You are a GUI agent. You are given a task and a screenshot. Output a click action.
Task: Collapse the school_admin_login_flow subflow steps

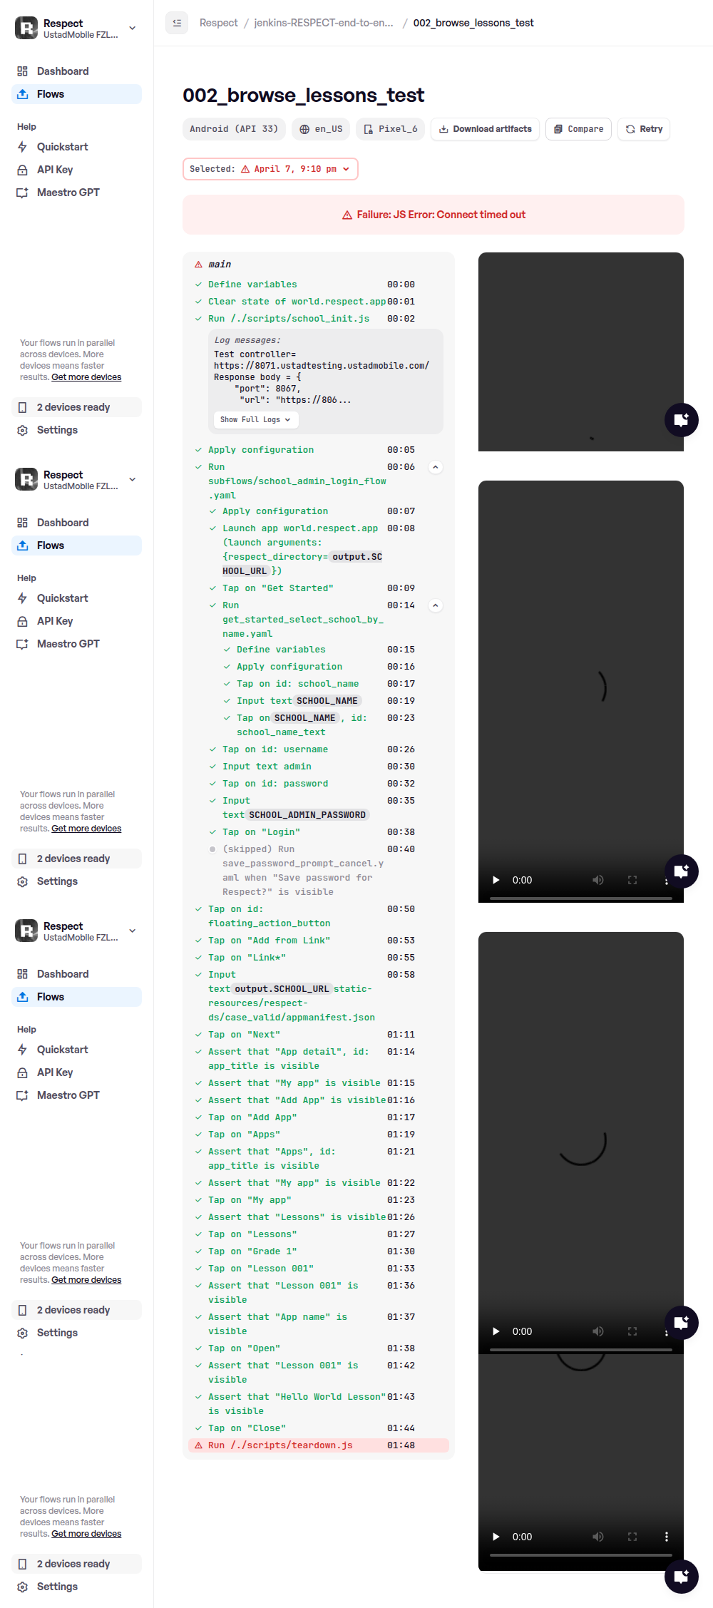pyautogui.click(x=435, y=467)
